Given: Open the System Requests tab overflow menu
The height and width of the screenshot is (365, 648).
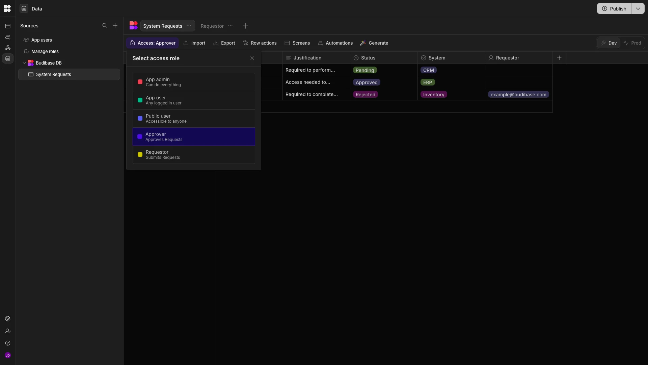Looking at the screenshot, I should point(188,26).
